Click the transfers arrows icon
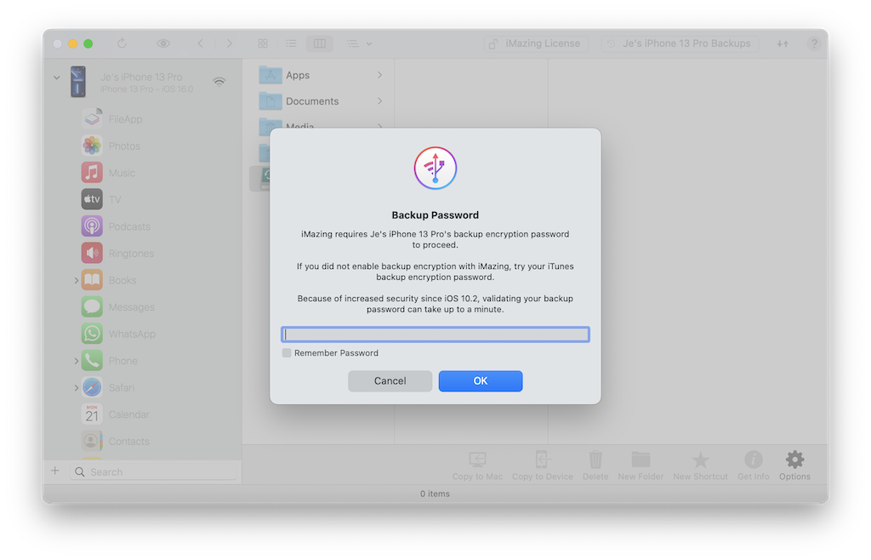The width and height of the screenshot is (871, 560). pos(783,43)
